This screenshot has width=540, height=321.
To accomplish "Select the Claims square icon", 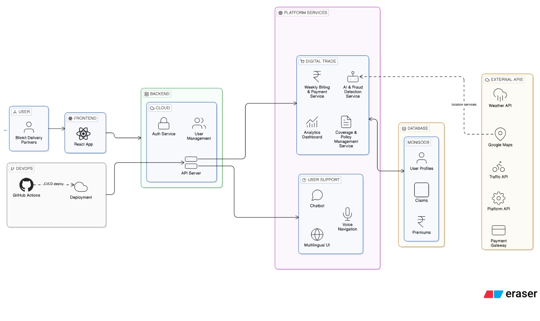I will (422, 190).
